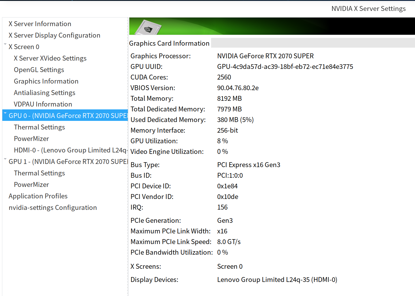Select the GPU 1 tree entry
This screenshot has height=296, width=415.
coord(68,162)
